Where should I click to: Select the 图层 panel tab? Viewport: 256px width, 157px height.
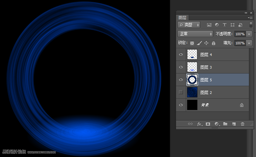point(183,18)
